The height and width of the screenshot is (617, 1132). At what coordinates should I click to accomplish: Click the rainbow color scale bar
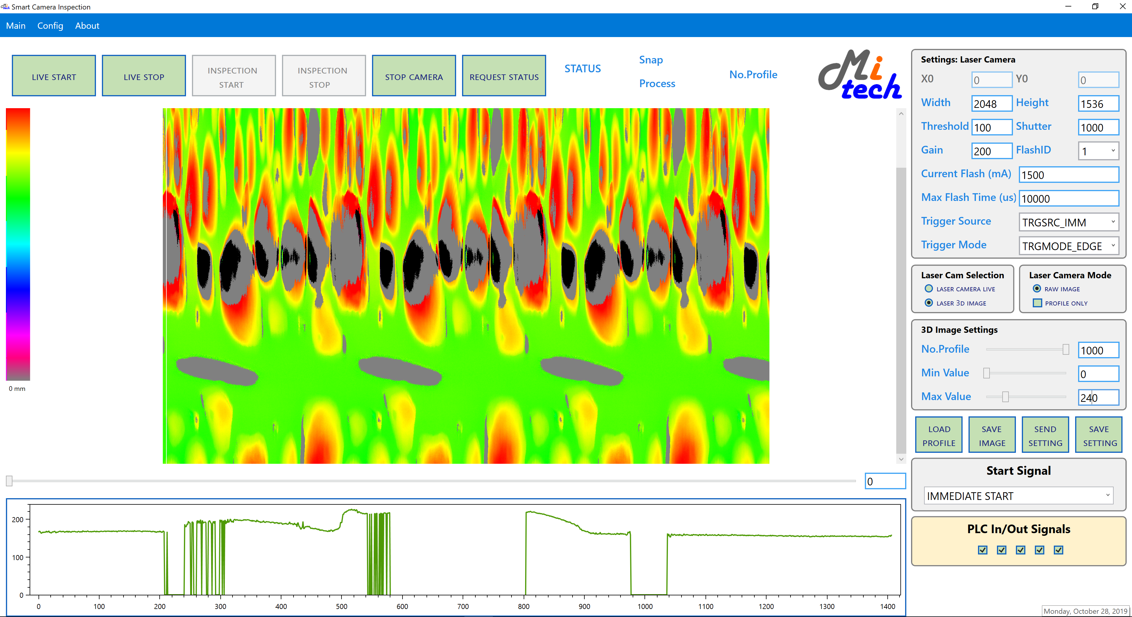pos(17,244)
